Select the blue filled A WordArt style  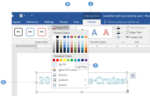click(x=94, y=33)
